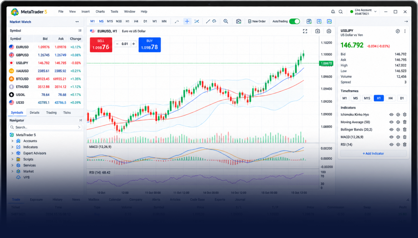This screenshot has height=238, width=418.
Task: Expand the Accounts node in Navigator
Action: coord(12,141)
